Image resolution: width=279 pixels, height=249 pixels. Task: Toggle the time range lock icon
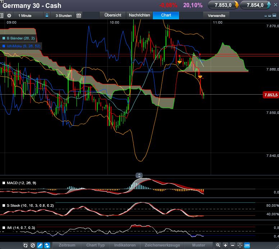tap(46, 16)
